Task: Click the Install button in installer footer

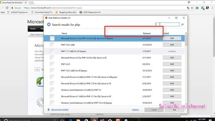Action: tap(154, 110)
